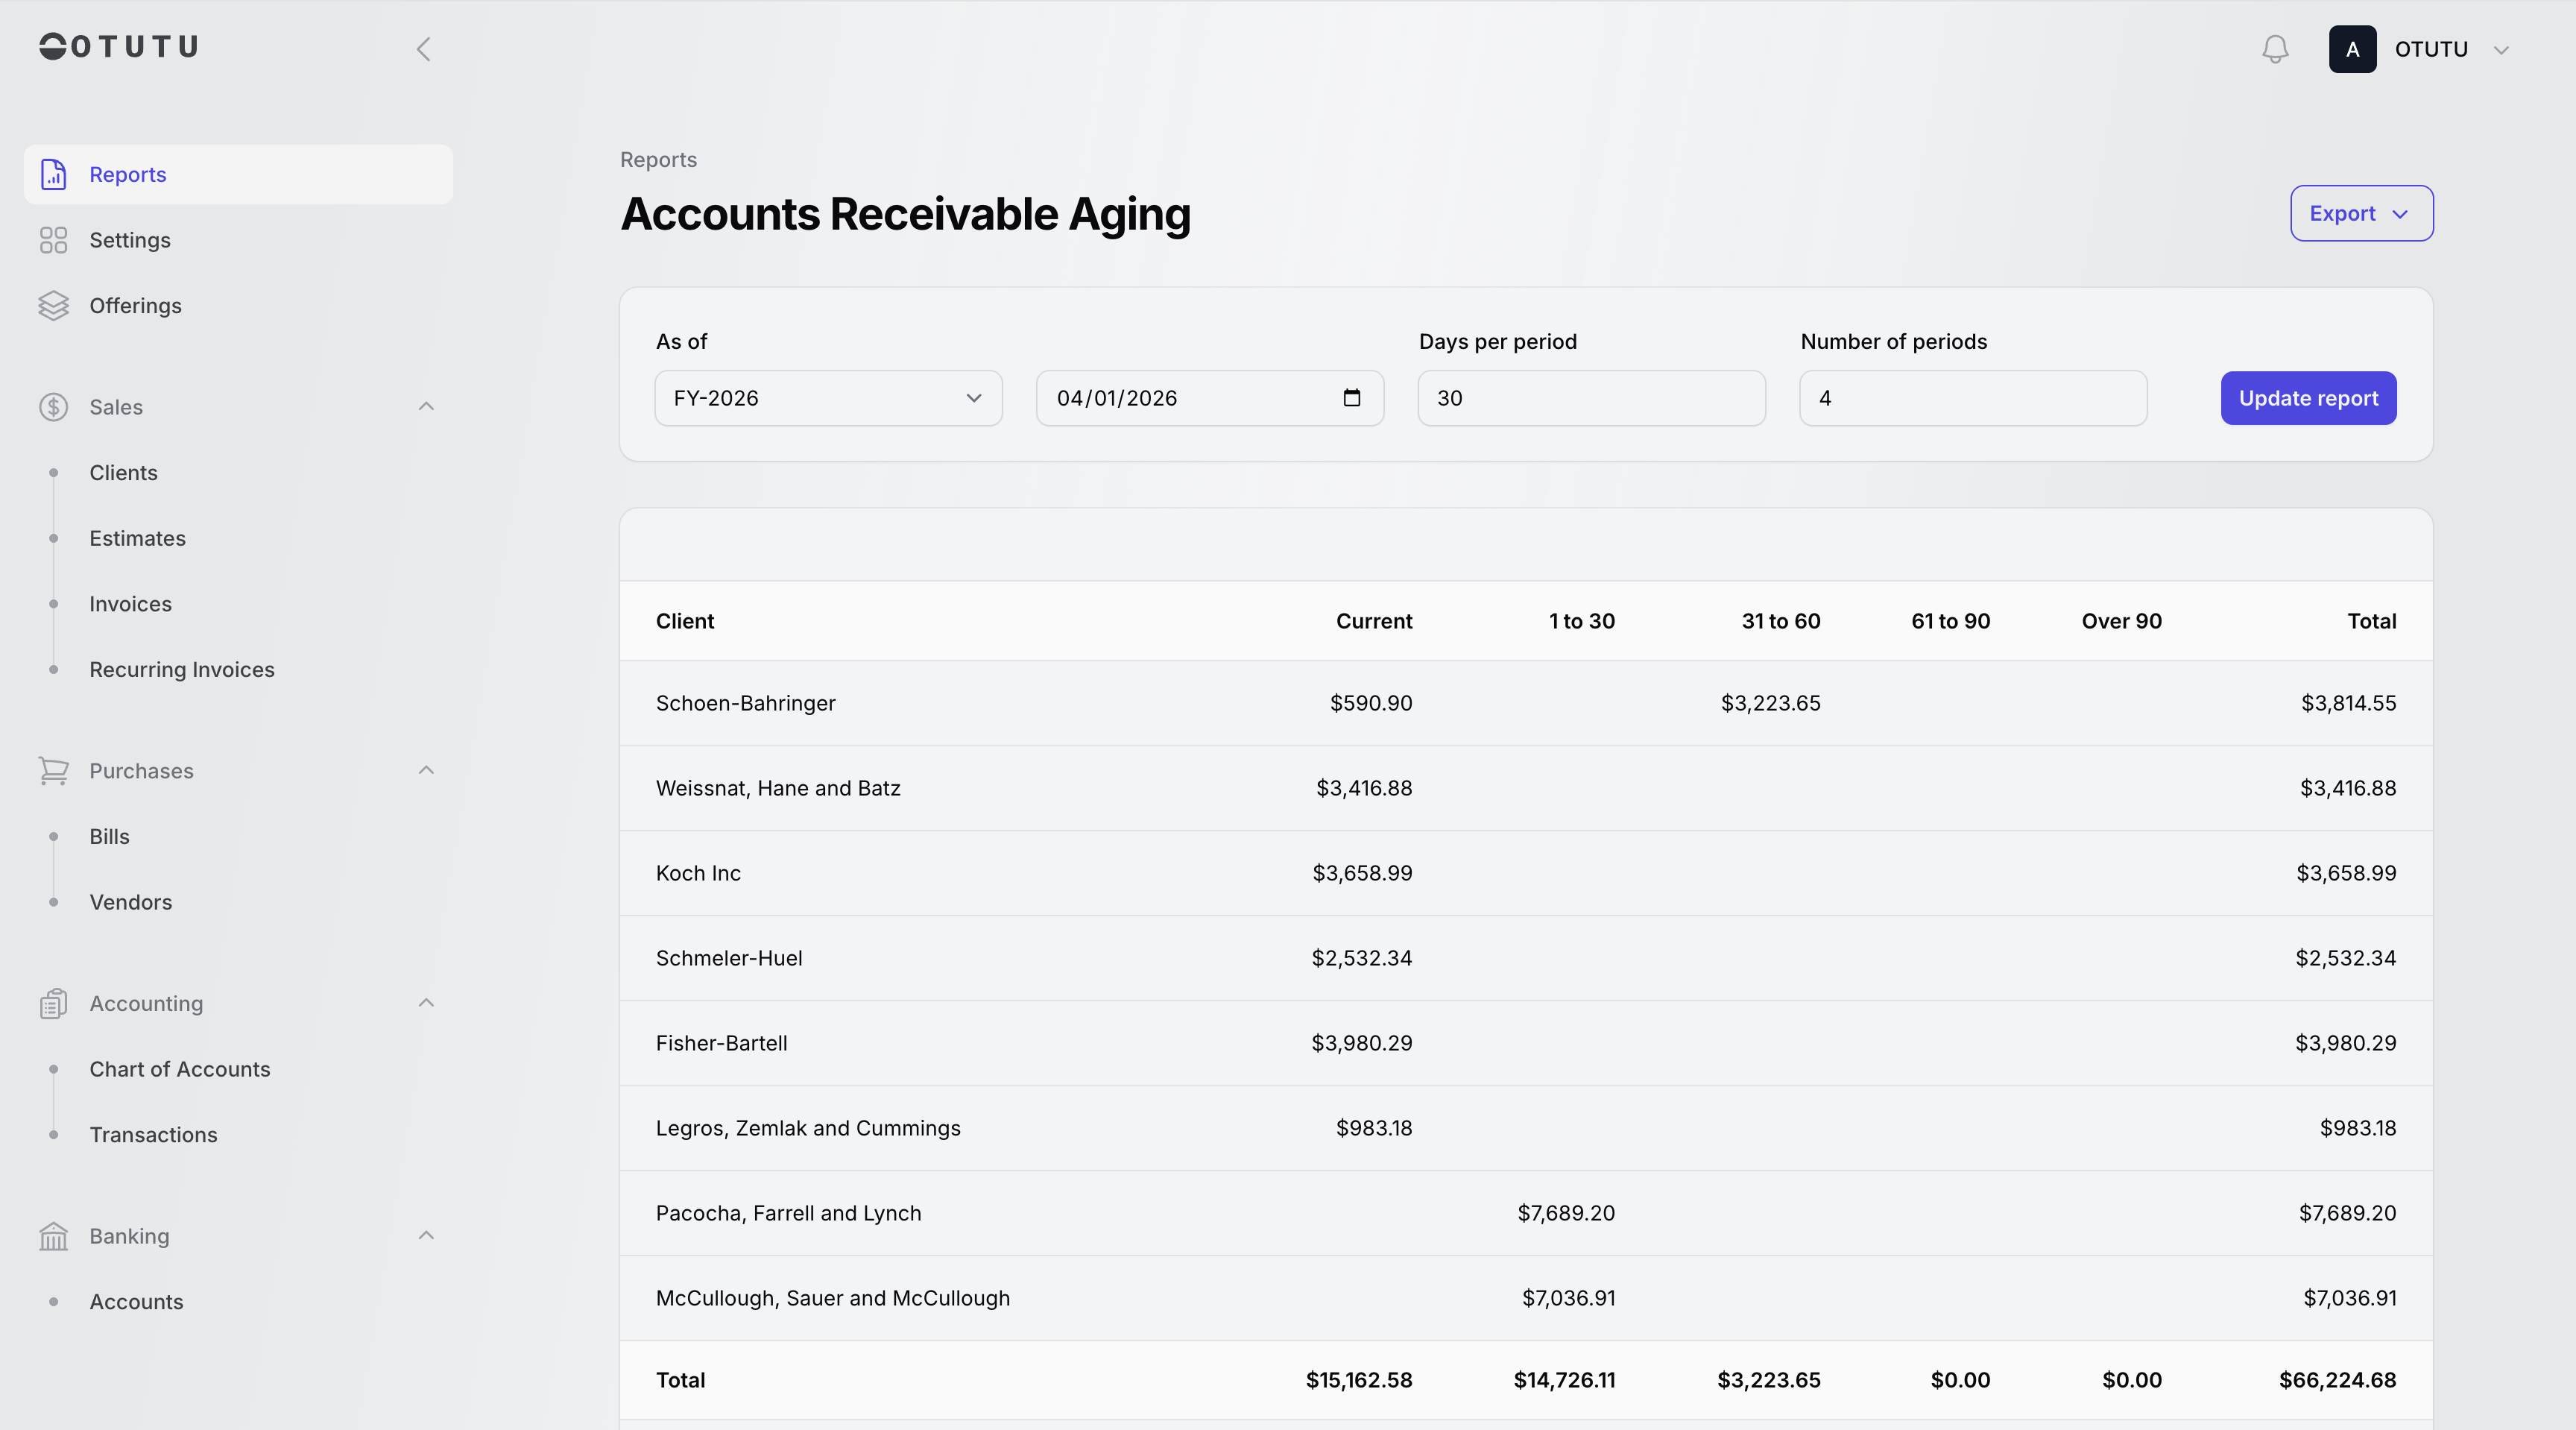This screenshot has height=1430, width=2576.
Task: Go to Invoices in the sidebar
Action: point(130,604)
